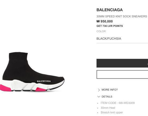Click the ITEM CODE 68I-WD3009 line
This screenshot has width=148, height=116.
117,103
